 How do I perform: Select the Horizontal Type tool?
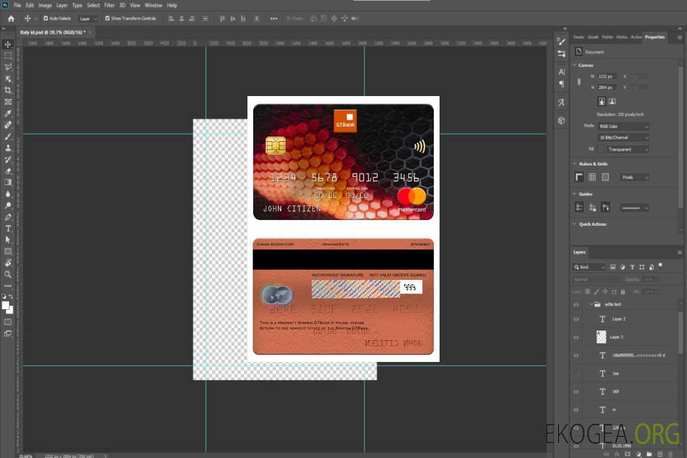(8, 228)
